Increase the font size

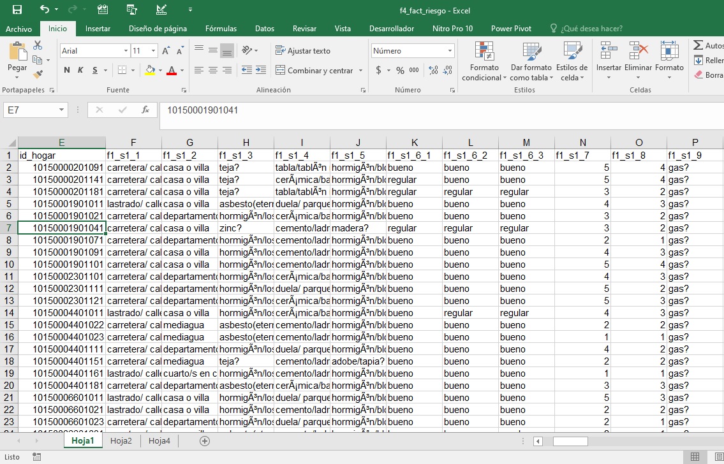tap(166, 51)
